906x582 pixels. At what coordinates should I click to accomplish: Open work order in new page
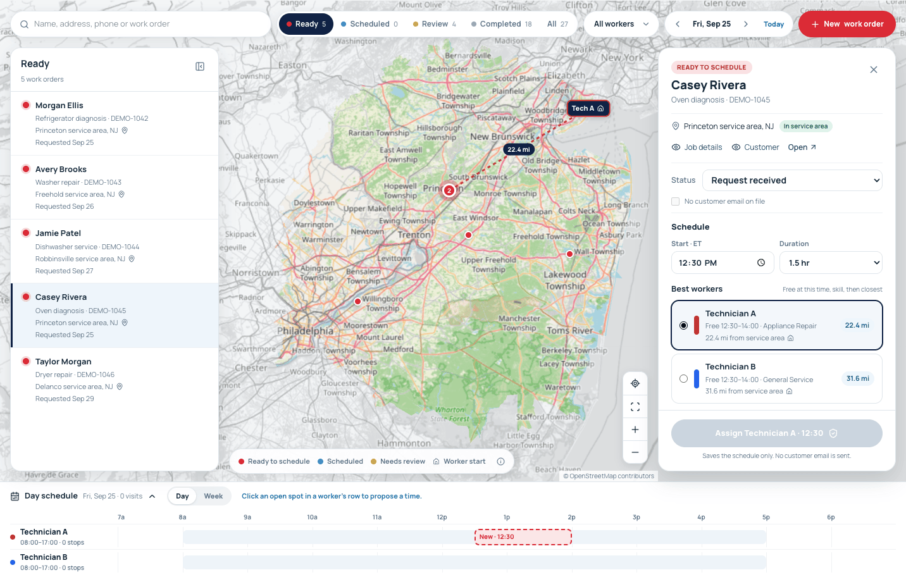coord(802,147)
